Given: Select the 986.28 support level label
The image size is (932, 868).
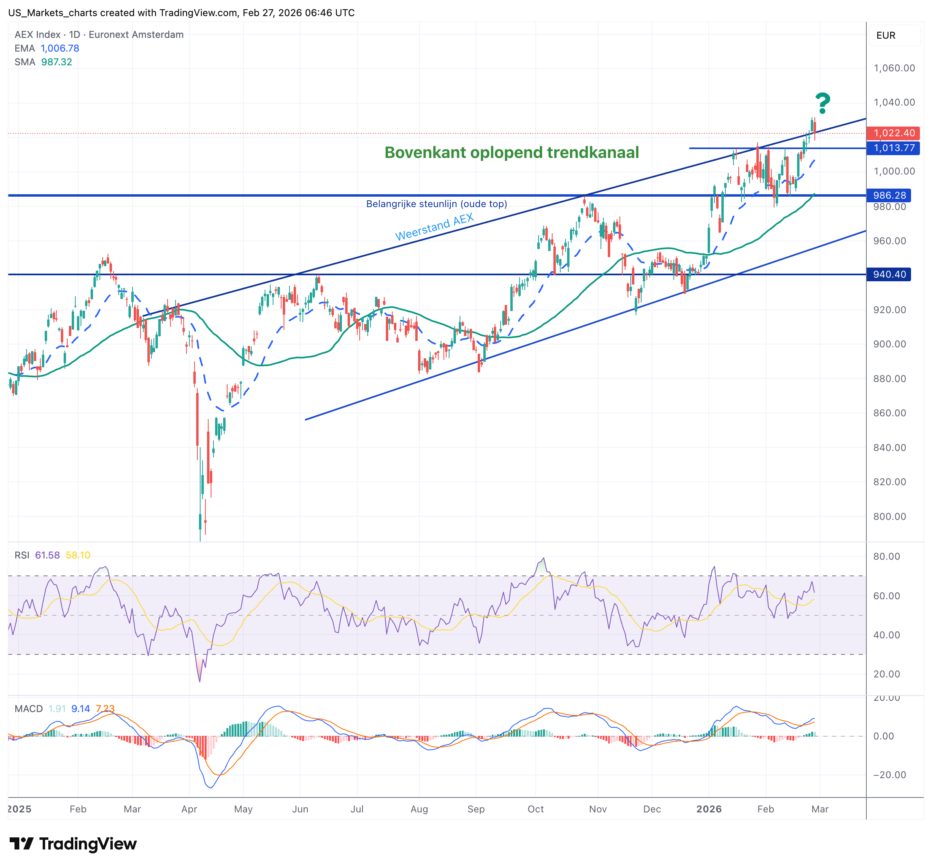Looking at the screenshot, I should [889, 195].
